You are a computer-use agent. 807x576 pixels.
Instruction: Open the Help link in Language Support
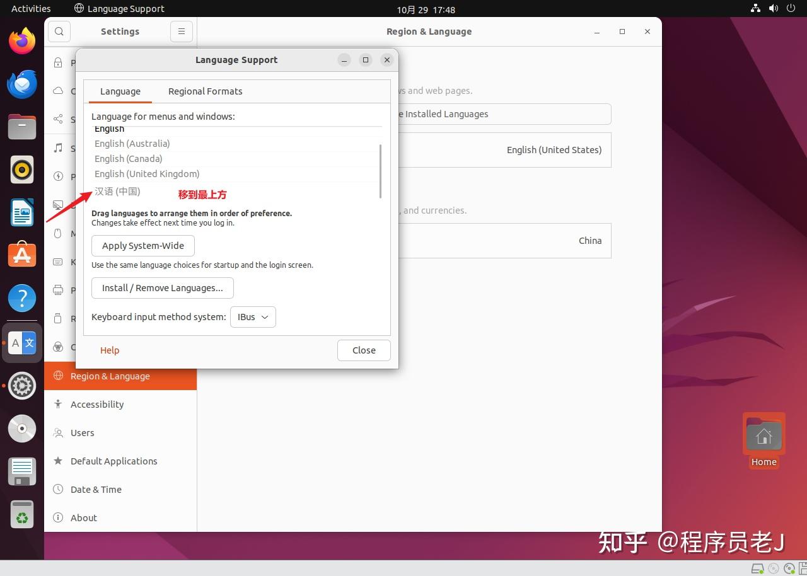(109, 350)
